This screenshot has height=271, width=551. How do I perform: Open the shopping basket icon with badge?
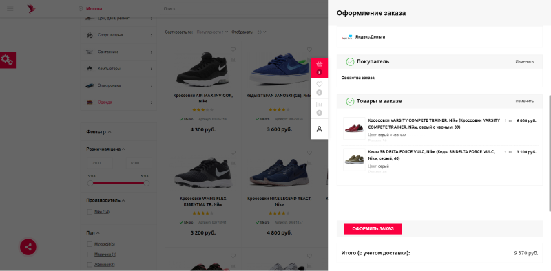click(x=319, y=67)
